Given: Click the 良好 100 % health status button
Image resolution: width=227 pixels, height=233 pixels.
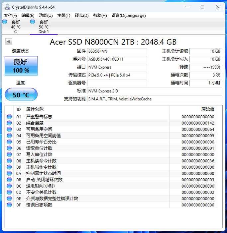Looking at the screenshot, I should pyautogui.click(x=21, y=66).
